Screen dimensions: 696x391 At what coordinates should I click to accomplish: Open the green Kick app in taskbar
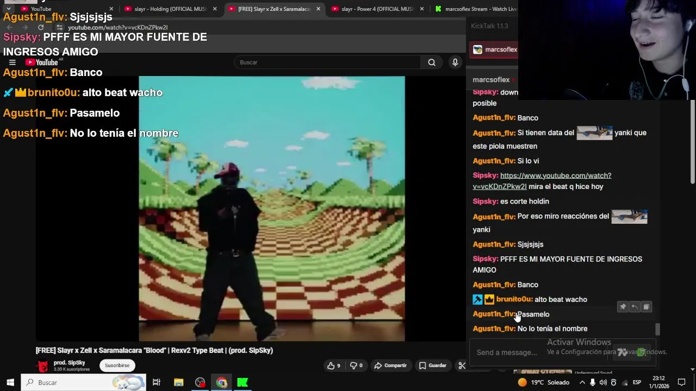[243, 382]
